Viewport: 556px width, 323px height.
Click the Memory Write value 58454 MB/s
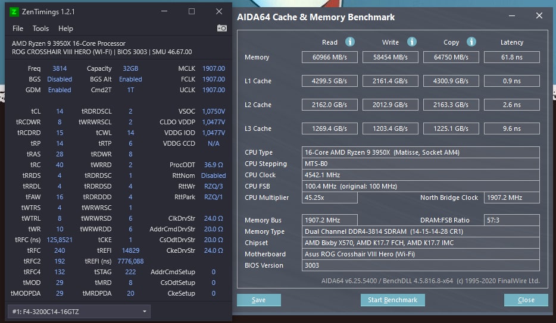[x=391, y=57]
